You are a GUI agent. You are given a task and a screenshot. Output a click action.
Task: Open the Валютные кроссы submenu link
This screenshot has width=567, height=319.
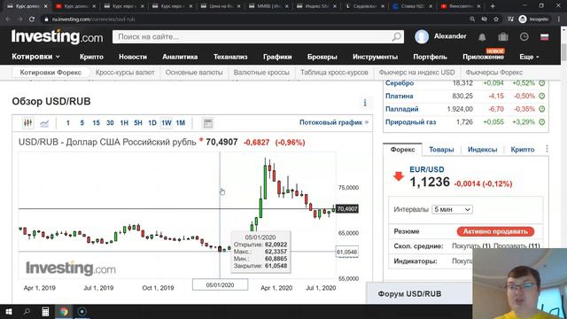pyautogui.click(x=261, y=73)
